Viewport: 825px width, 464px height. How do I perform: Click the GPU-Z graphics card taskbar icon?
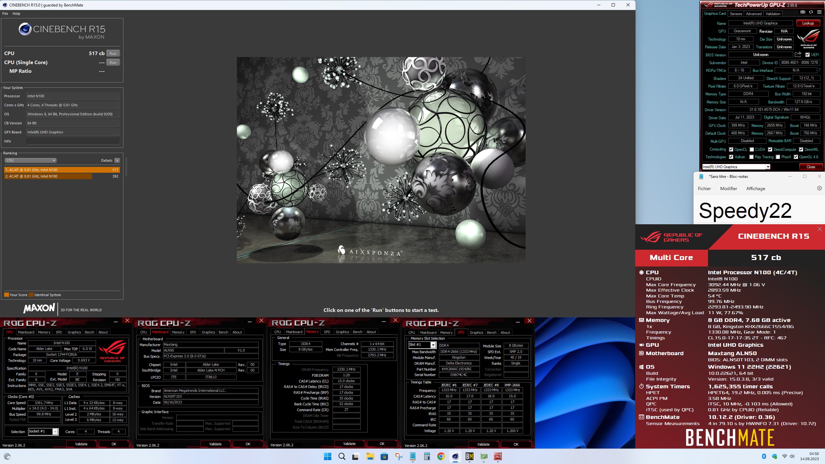click(x=484, y=456)
